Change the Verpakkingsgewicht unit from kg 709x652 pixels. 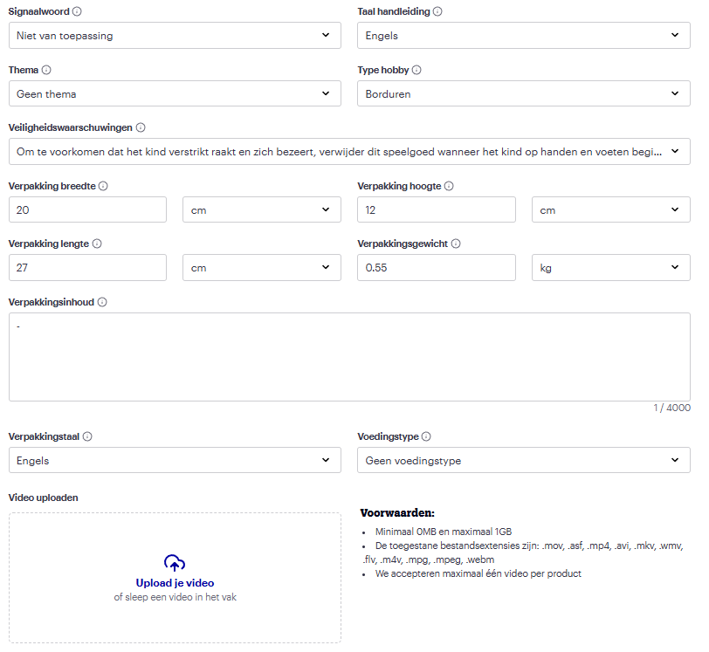[610, 268]
